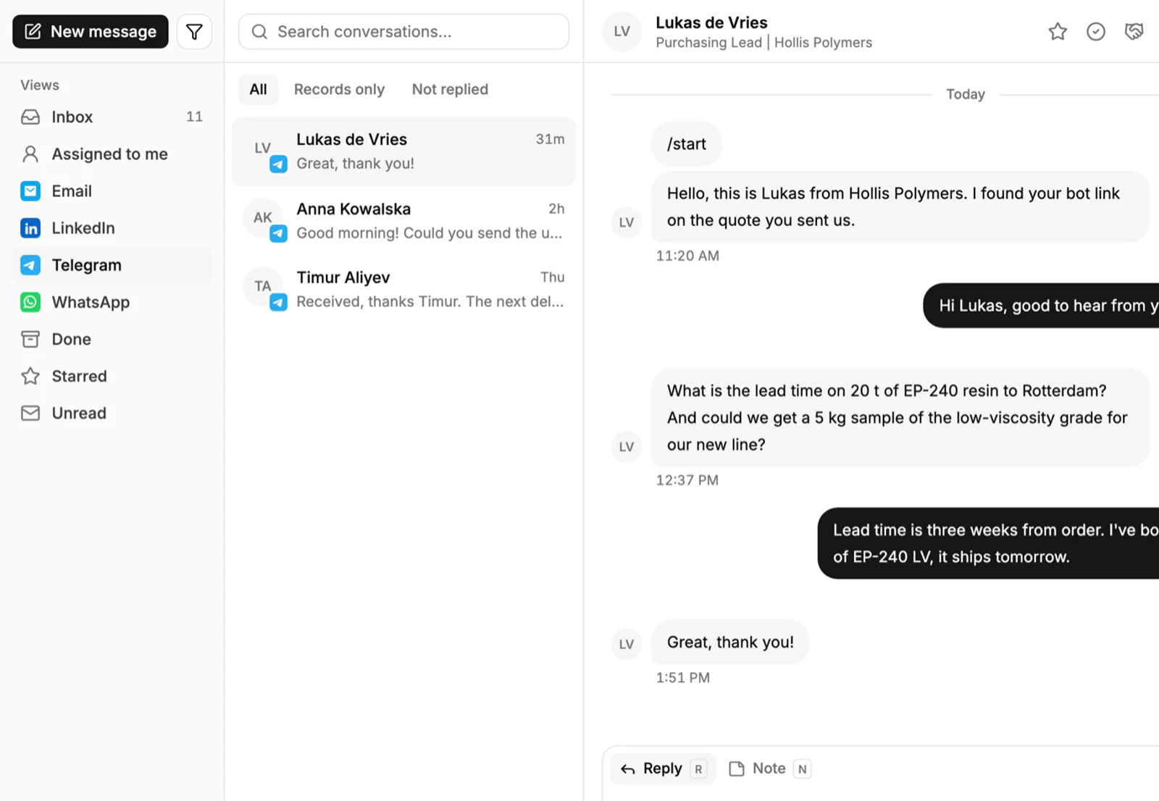Viewport: 1159px width, 801px height.
Task: Click the 'Hi Lukas' reply bubble
Action: (x=1041, y=306)
